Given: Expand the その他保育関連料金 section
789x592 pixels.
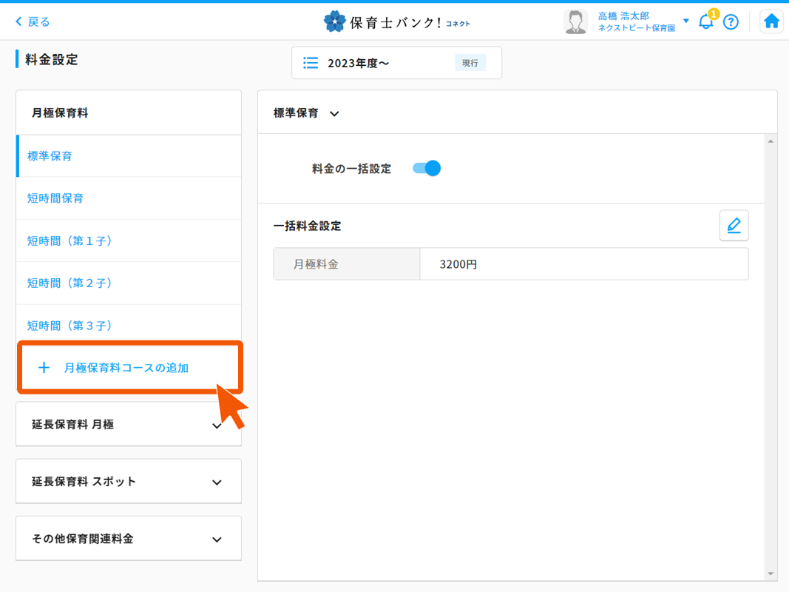Looking at the screenshot, I should pyautogui.click(x=217, y=539).
